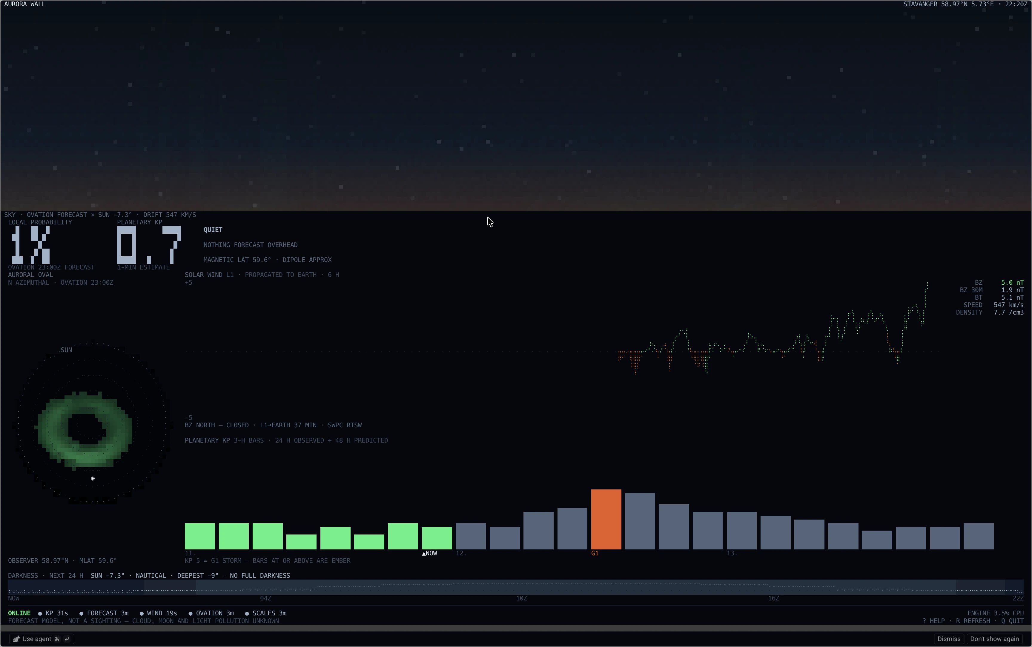Click the Use agent button
This screenshot has width=1032, height=647.
click(x=41, y=639)
